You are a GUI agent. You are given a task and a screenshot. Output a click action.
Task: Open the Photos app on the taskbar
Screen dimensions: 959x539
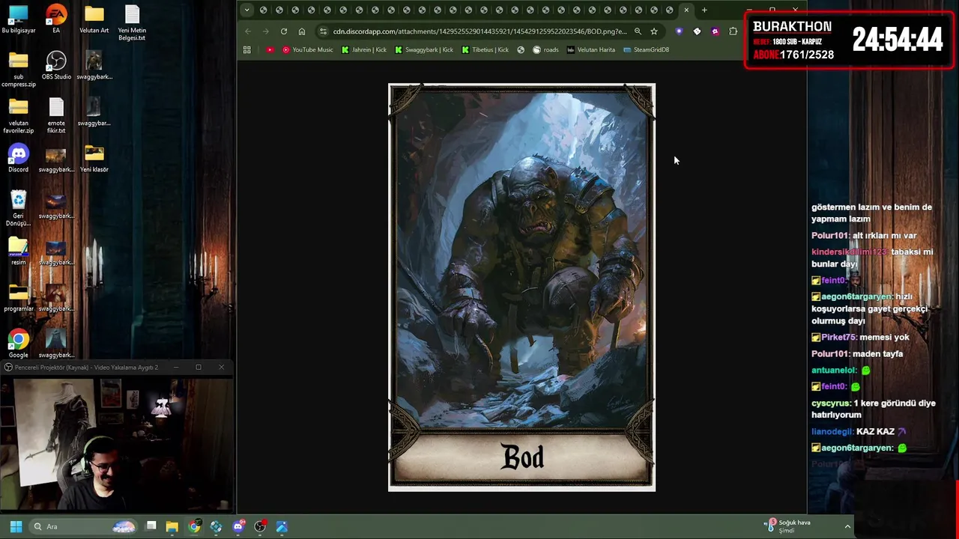point(282,526)
